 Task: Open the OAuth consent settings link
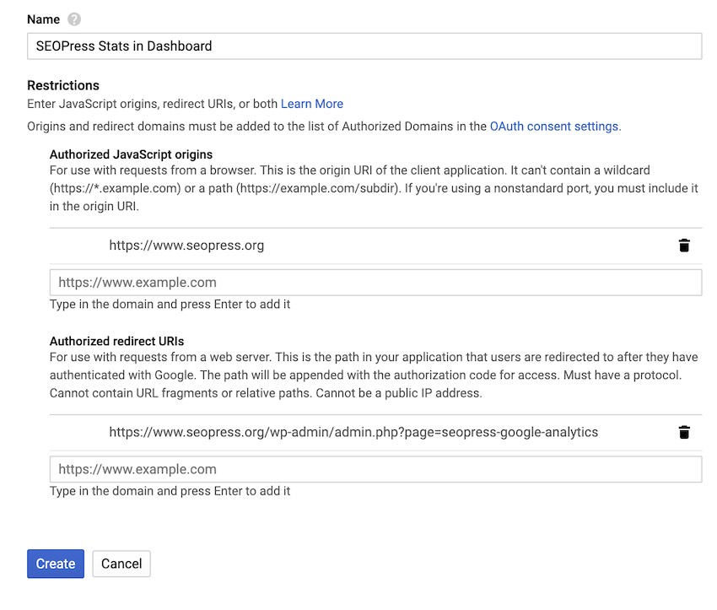coord(555,127)
